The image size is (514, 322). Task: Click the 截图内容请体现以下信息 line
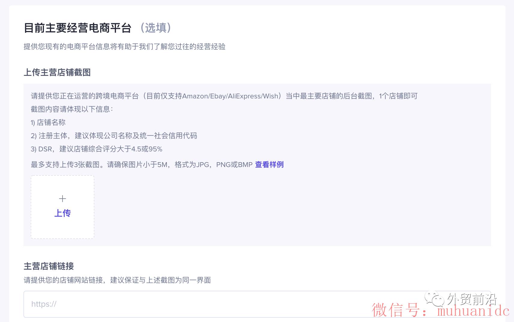(72, 109)
